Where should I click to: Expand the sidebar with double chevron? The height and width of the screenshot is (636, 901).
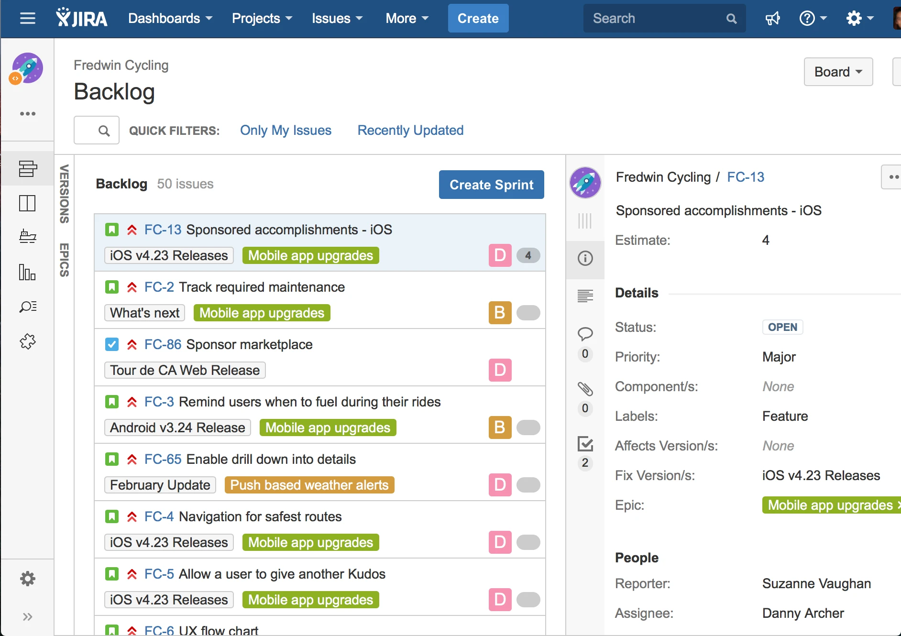point(28,617)
